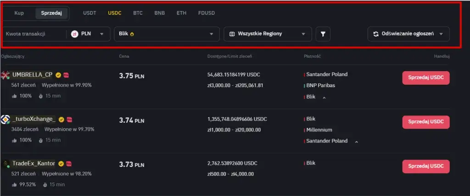470x196 pixels.
Task: Click the 3.75 PLN price
Action: point(132,76)
